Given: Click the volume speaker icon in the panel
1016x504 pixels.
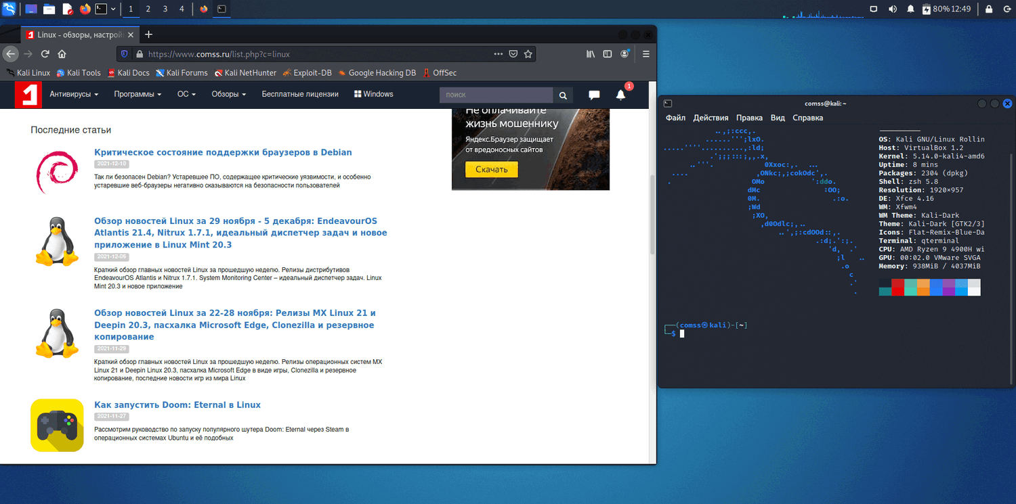Looking at the screenshot, I should [x=893, y=9].
